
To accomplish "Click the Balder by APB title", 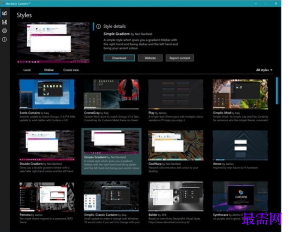I will click(157, 215).
